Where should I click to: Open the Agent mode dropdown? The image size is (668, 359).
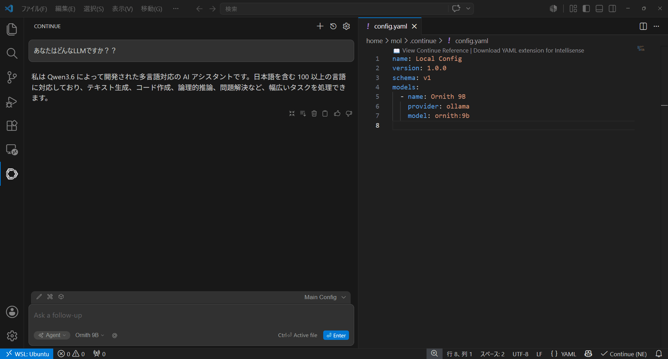point(52,335)
